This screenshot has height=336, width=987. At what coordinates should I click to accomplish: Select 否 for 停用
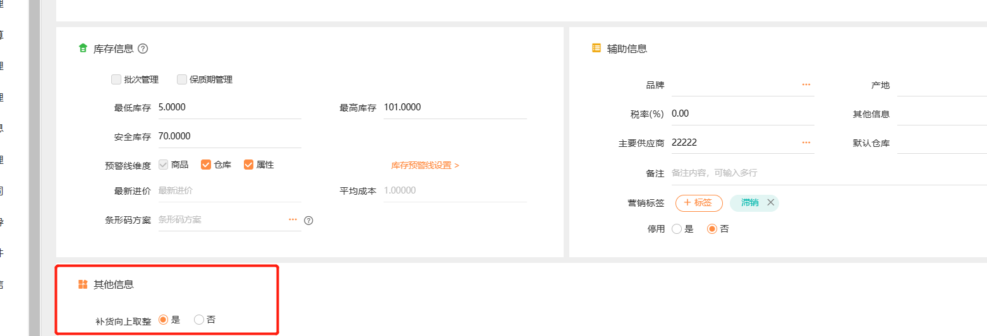point(712,229)
